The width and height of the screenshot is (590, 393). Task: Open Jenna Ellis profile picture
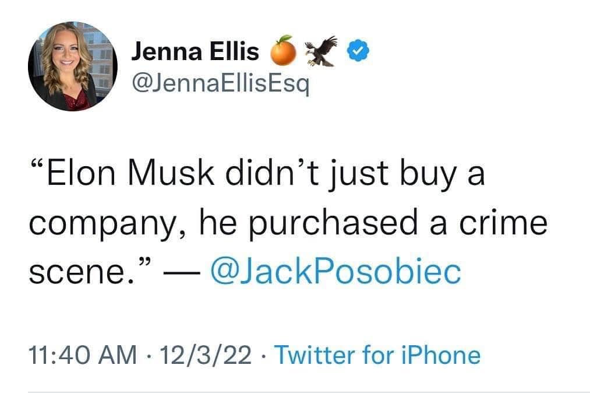(x=73, y=66)
